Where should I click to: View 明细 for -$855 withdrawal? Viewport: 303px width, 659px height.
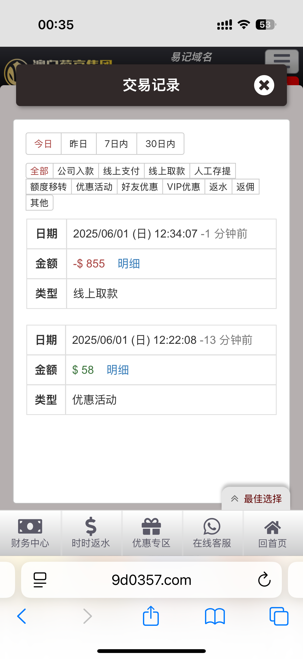point(129,263)
